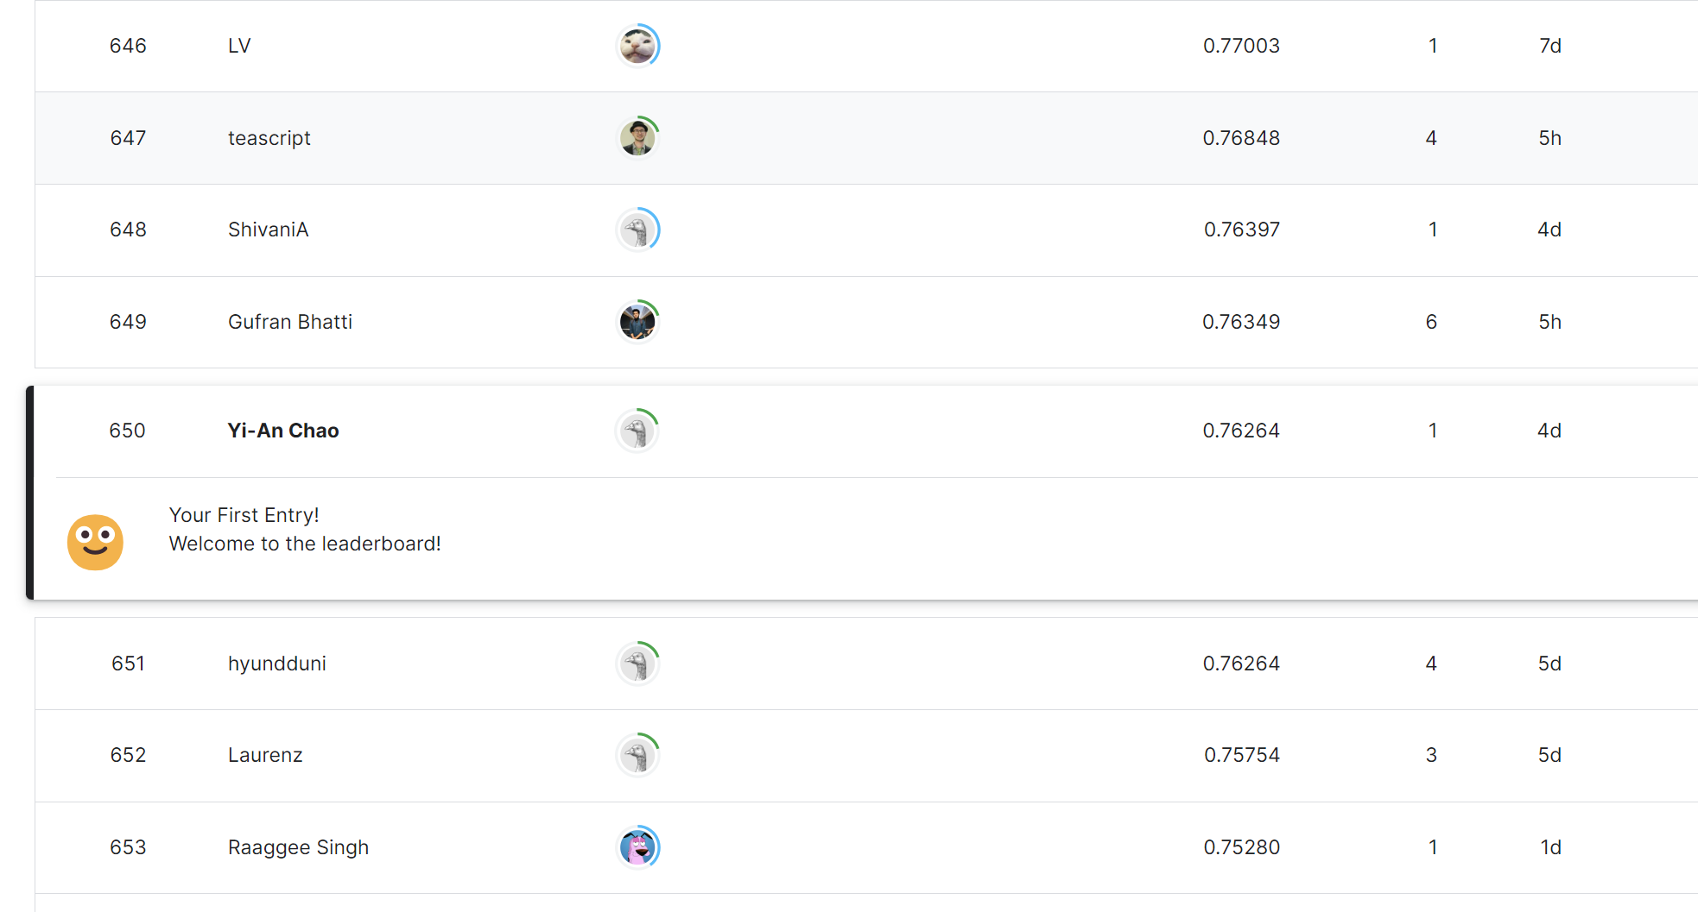Click Laurenz's goose avatar

(637, 756)
